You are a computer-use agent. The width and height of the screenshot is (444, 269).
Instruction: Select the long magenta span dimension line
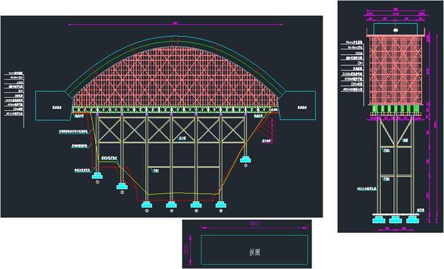tap(176, 24)
